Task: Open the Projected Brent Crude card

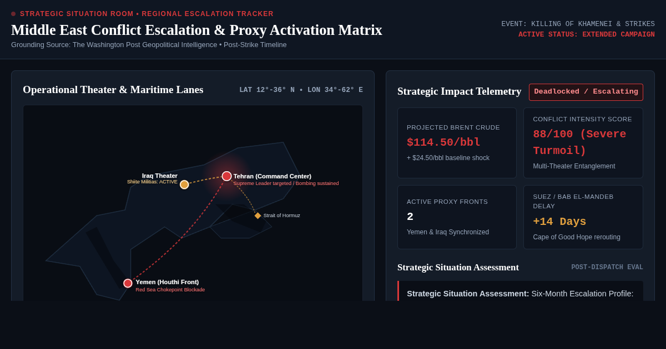Action: coord(457,143)
